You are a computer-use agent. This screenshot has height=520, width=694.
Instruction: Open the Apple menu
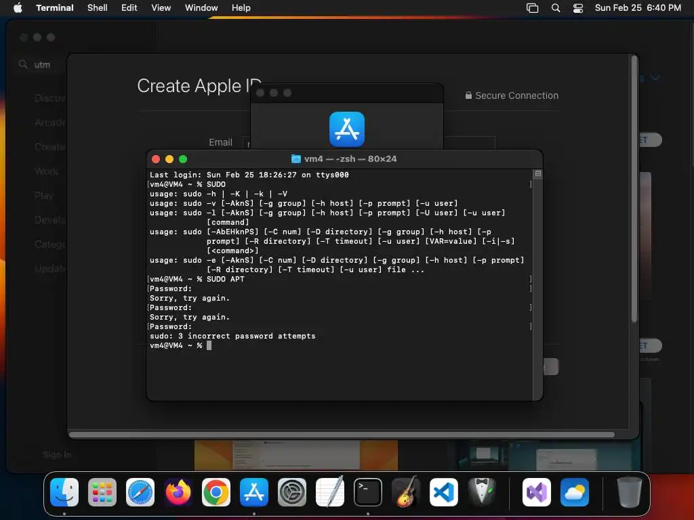click(x=18, y=7)
